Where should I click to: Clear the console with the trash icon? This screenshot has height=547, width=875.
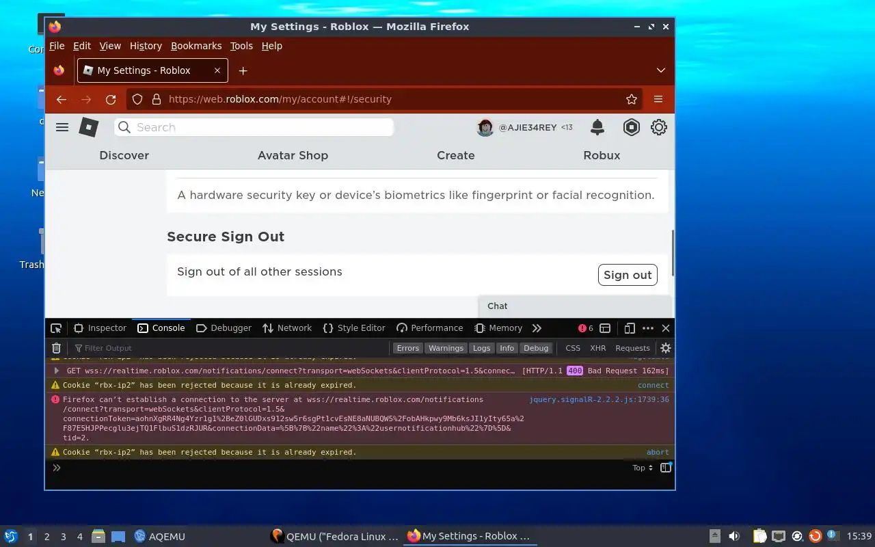point(57,348)
